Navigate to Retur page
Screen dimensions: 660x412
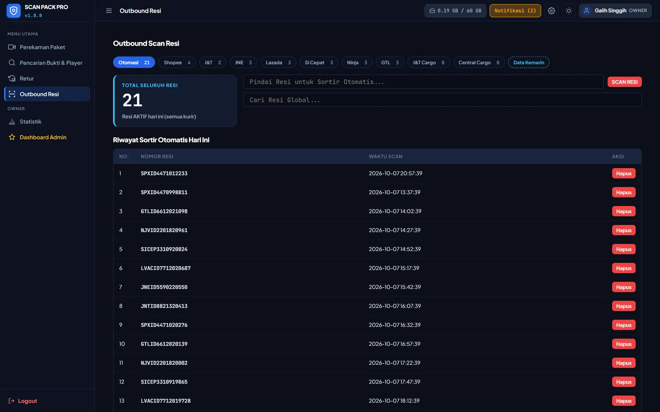click(47, 78)
